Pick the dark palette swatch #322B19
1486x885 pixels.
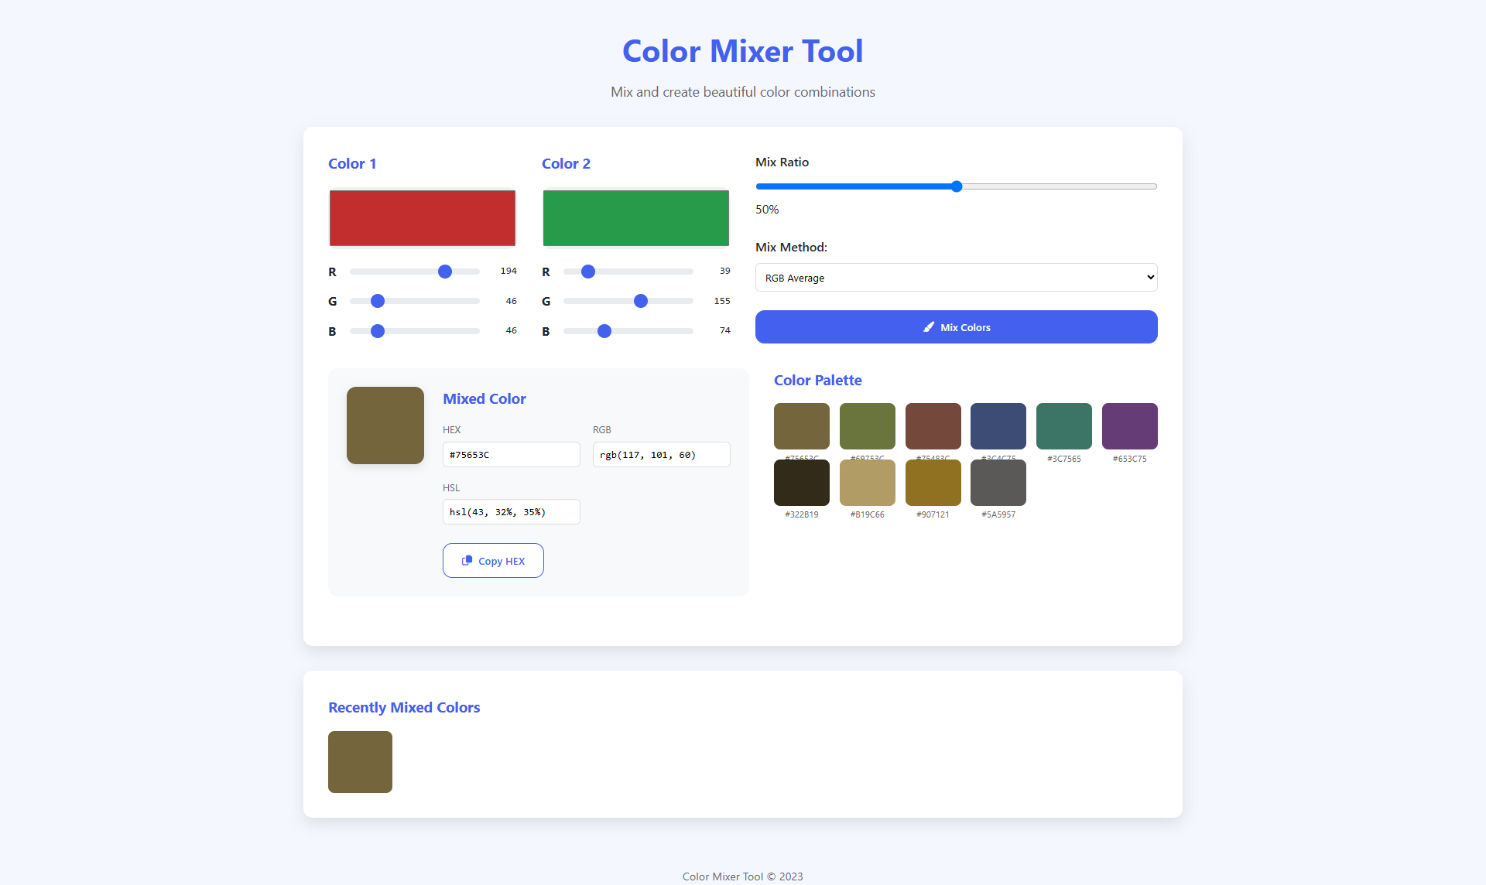coord(801,483)
